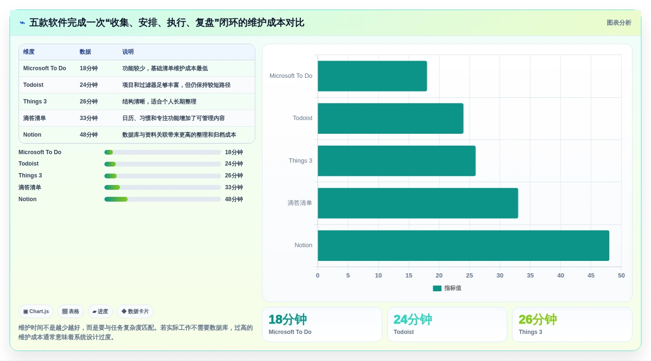Click the page title about 维护成本对比
Screen dimensions: 651x361
[167, 23]
